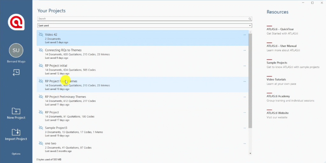
Task: Click the ATLAS.ti logo icon
Action: tap(16, 22)
